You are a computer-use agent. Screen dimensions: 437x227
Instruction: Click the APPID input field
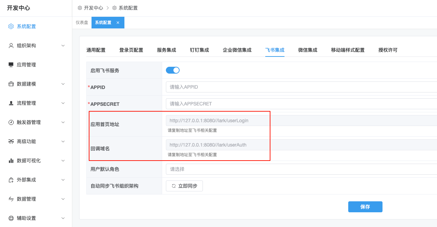pos(301,87)
